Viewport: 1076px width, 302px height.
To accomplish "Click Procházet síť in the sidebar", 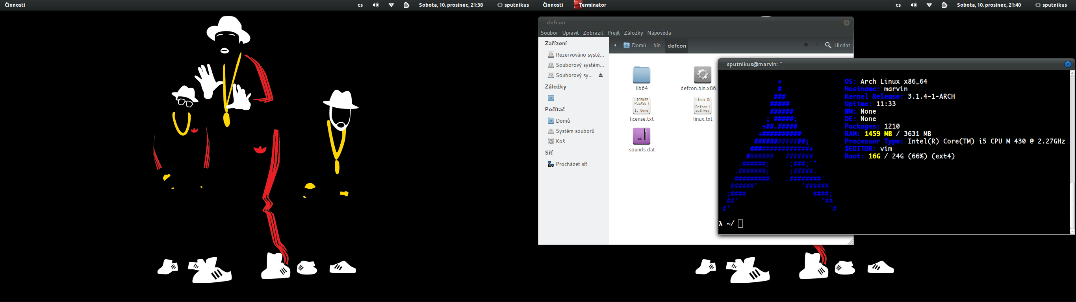I will (571, 164).
